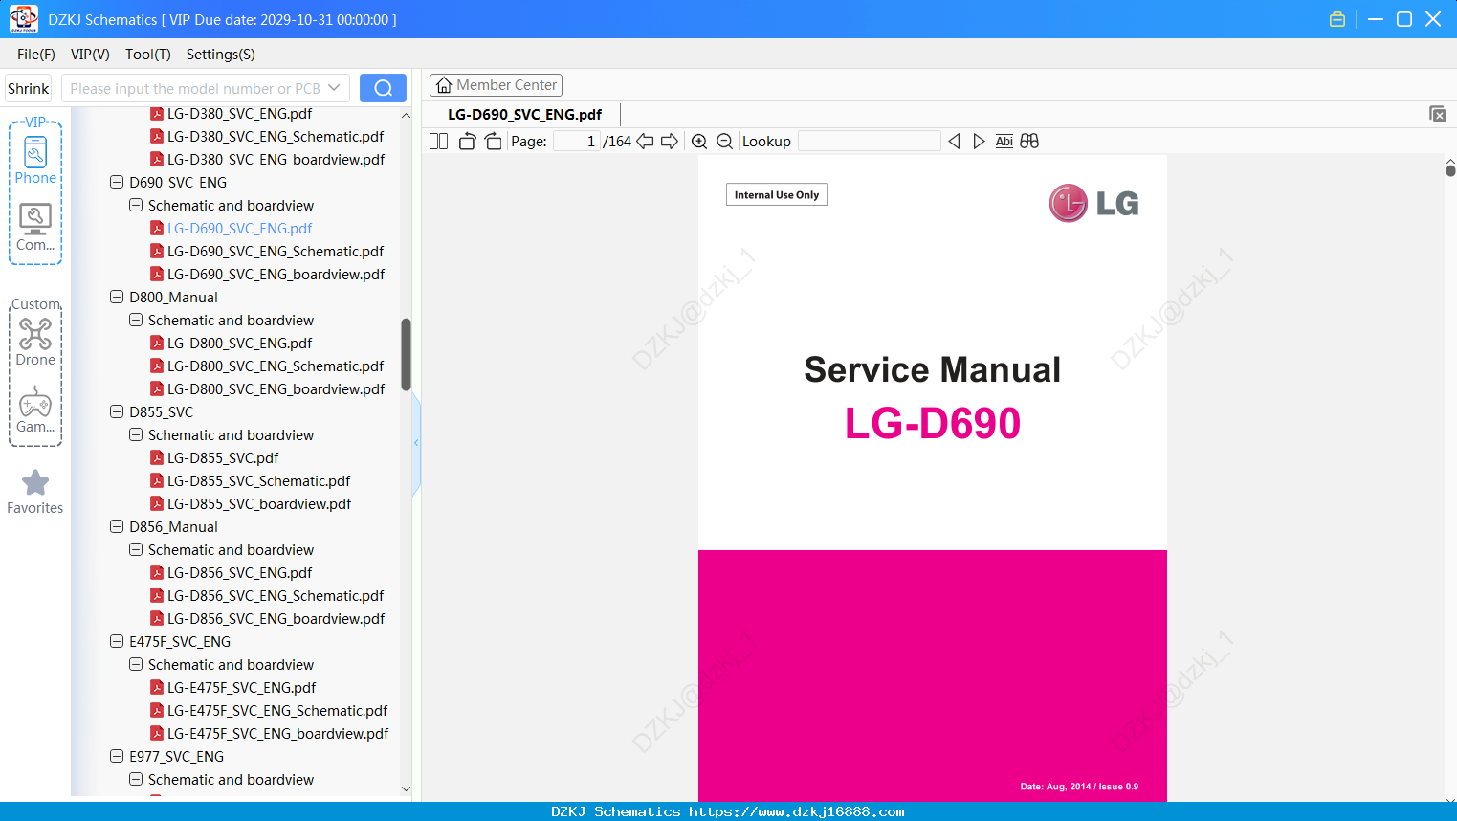Screen dimensions: 1457x821
Task: Open LG-D855_SVC.pdf file
Action: tap(223, 458)
